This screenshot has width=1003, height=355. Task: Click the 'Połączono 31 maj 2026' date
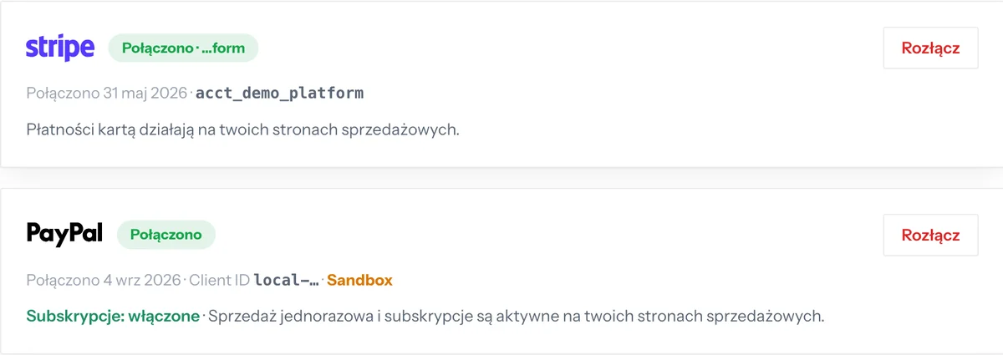coord(106,93)
